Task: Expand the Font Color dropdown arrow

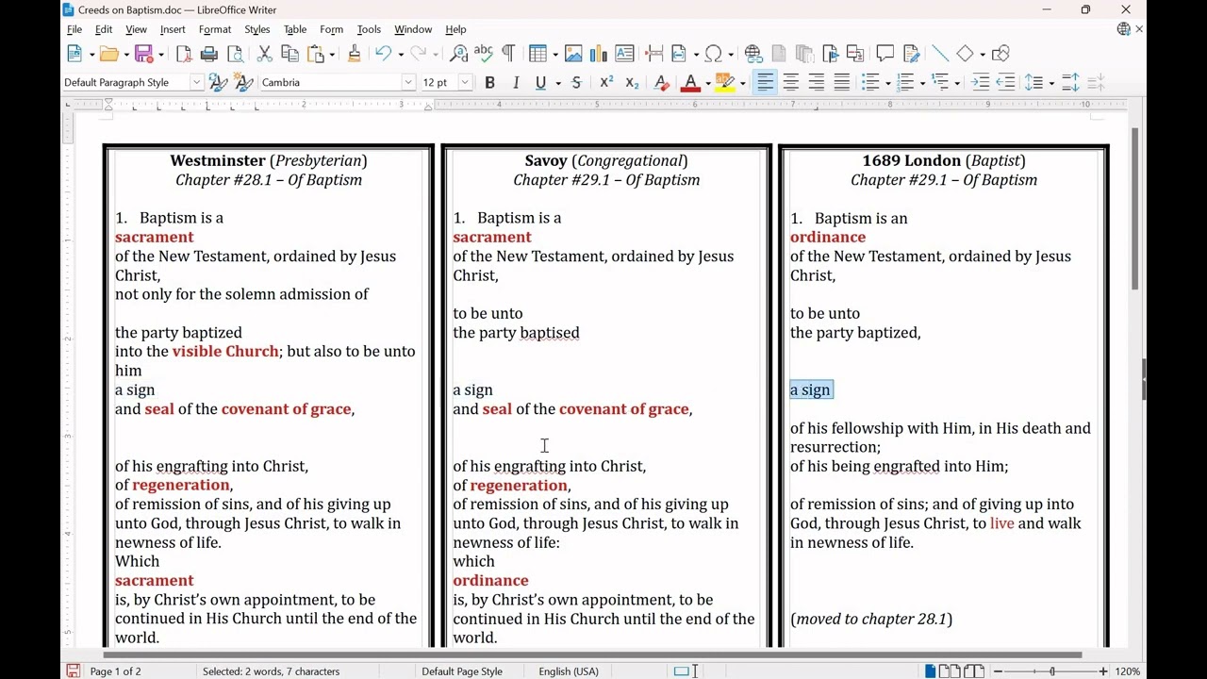Action: [x=707, y=83]
